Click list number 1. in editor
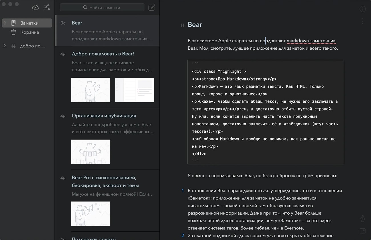Viewport: 371px width, 240px height. click(183, 191)
